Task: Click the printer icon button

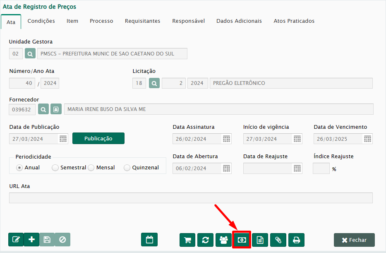Action: (x=296, y=240)
